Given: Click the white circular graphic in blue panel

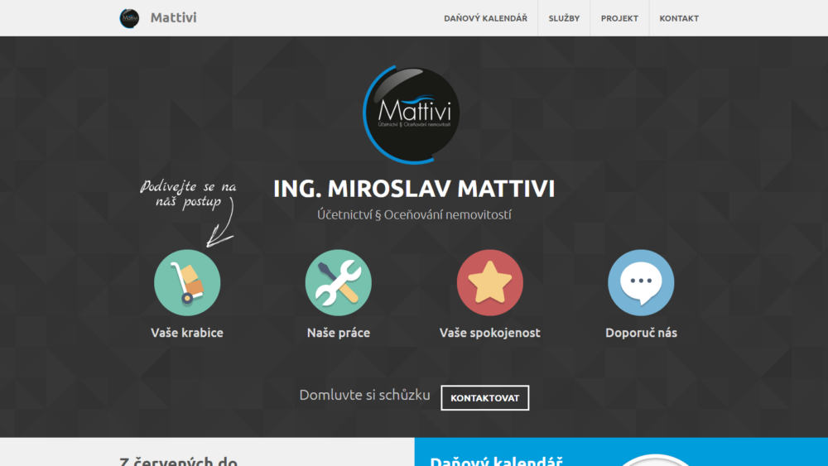Looking at the screenshot, I should (655, 459).
